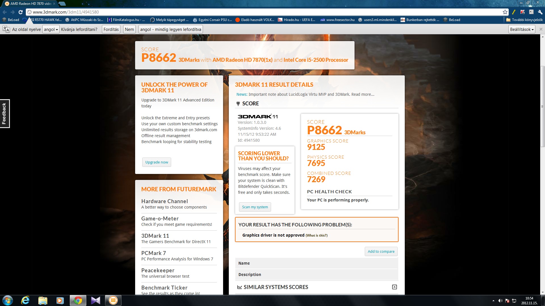This screenshot has height=306, width=545.
Task: Open Windows Explorer from taskbar
Action: (x=43, y=300)
